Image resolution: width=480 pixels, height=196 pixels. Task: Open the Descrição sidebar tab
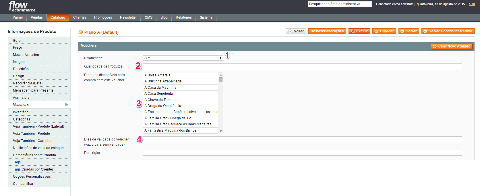click(x=39, y=69)
